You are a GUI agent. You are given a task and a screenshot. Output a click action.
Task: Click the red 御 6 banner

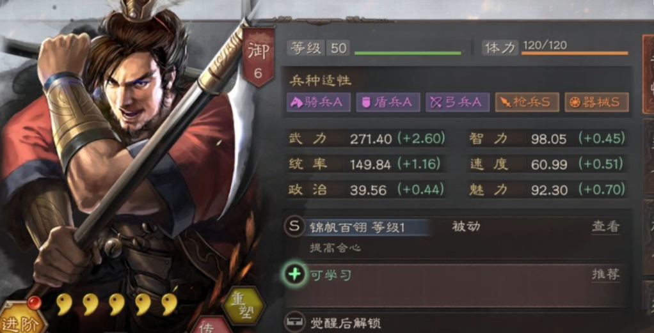(x=258, y=56)
